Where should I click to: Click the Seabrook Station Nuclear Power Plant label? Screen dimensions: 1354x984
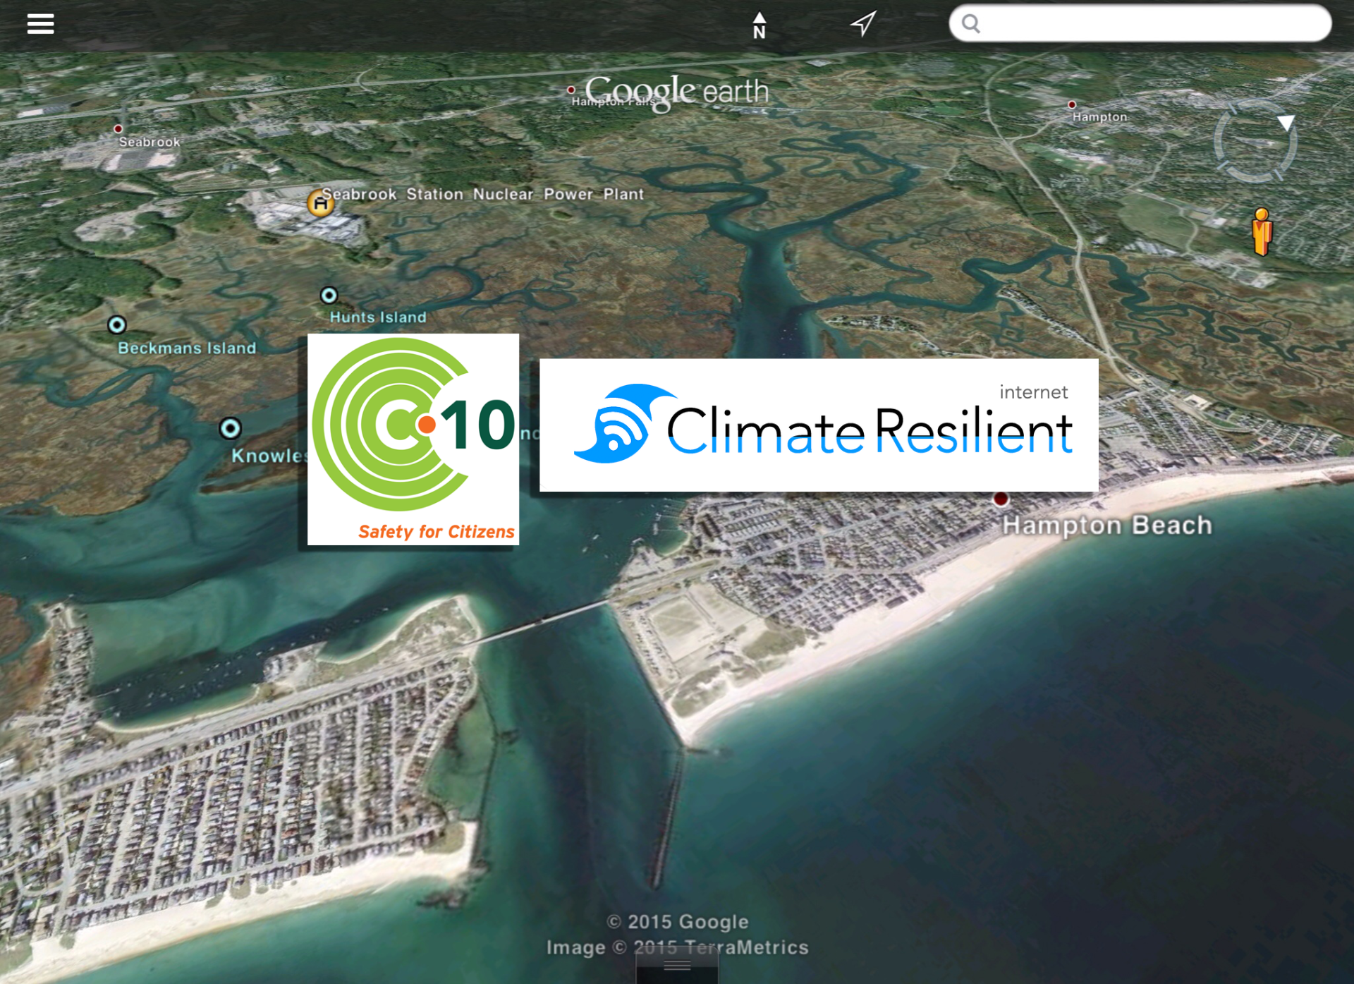483,194
